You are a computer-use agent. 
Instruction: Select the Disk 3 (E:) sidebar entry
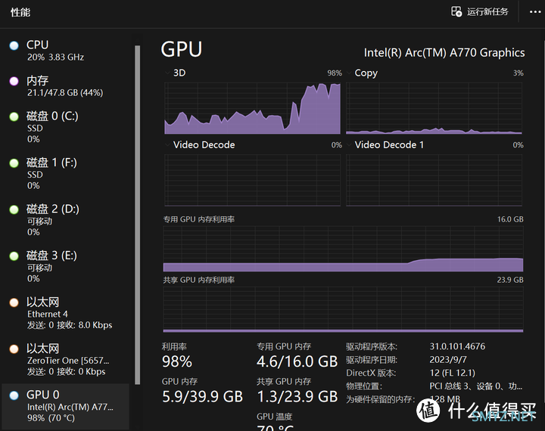pyautogui.click(x=66, y=267)
